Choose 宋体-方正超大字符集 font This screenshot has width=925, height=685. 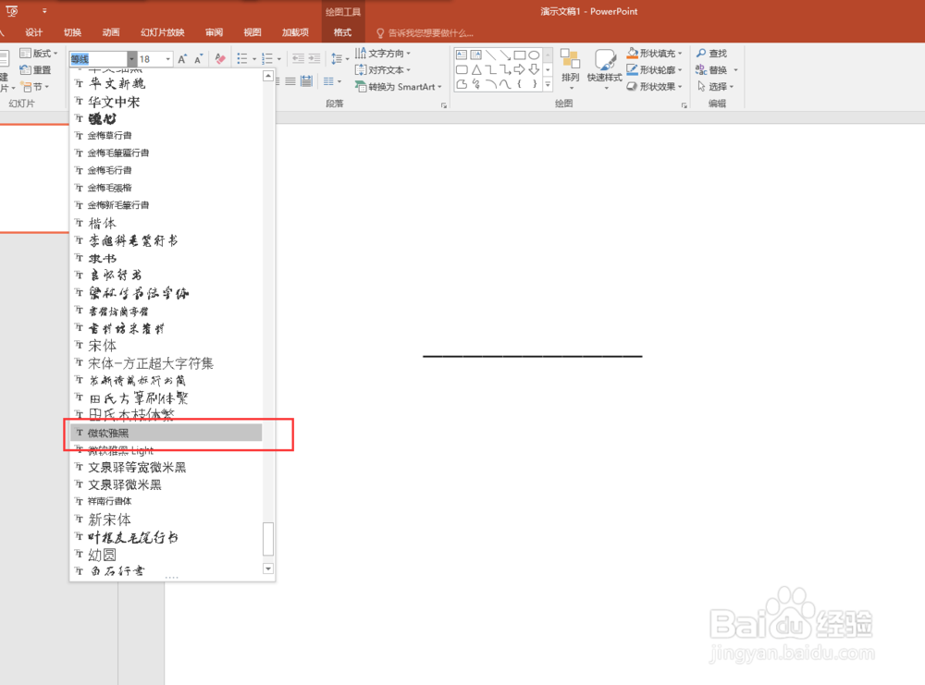166,363
